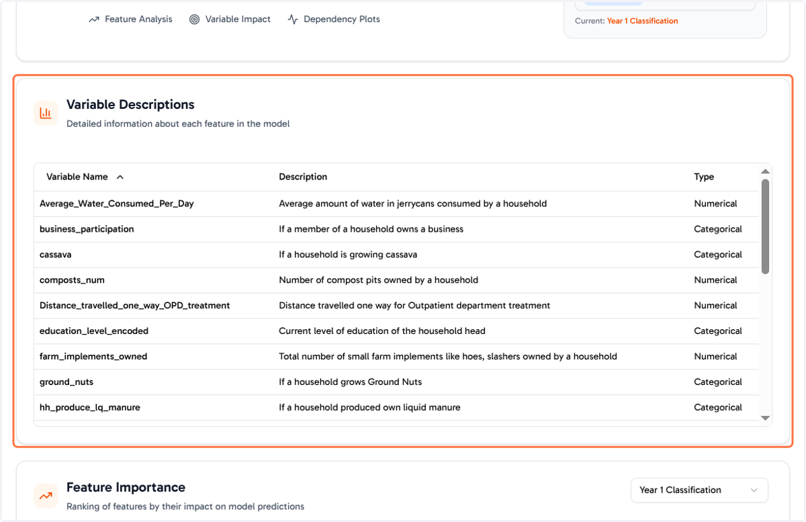Image resolution: width=806 pixels, height=522 pixels.
Task: Click 'Detailed information about each feature' subtitle
Action: click(x=178, y=124)
